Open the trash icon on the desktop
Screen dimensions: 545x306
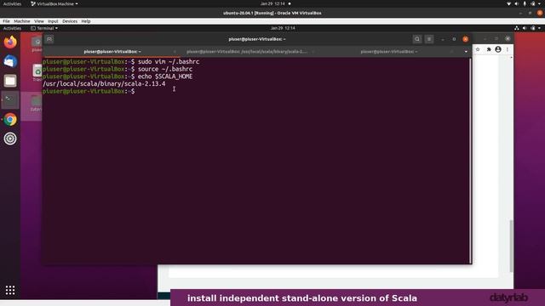coord(37,72)
